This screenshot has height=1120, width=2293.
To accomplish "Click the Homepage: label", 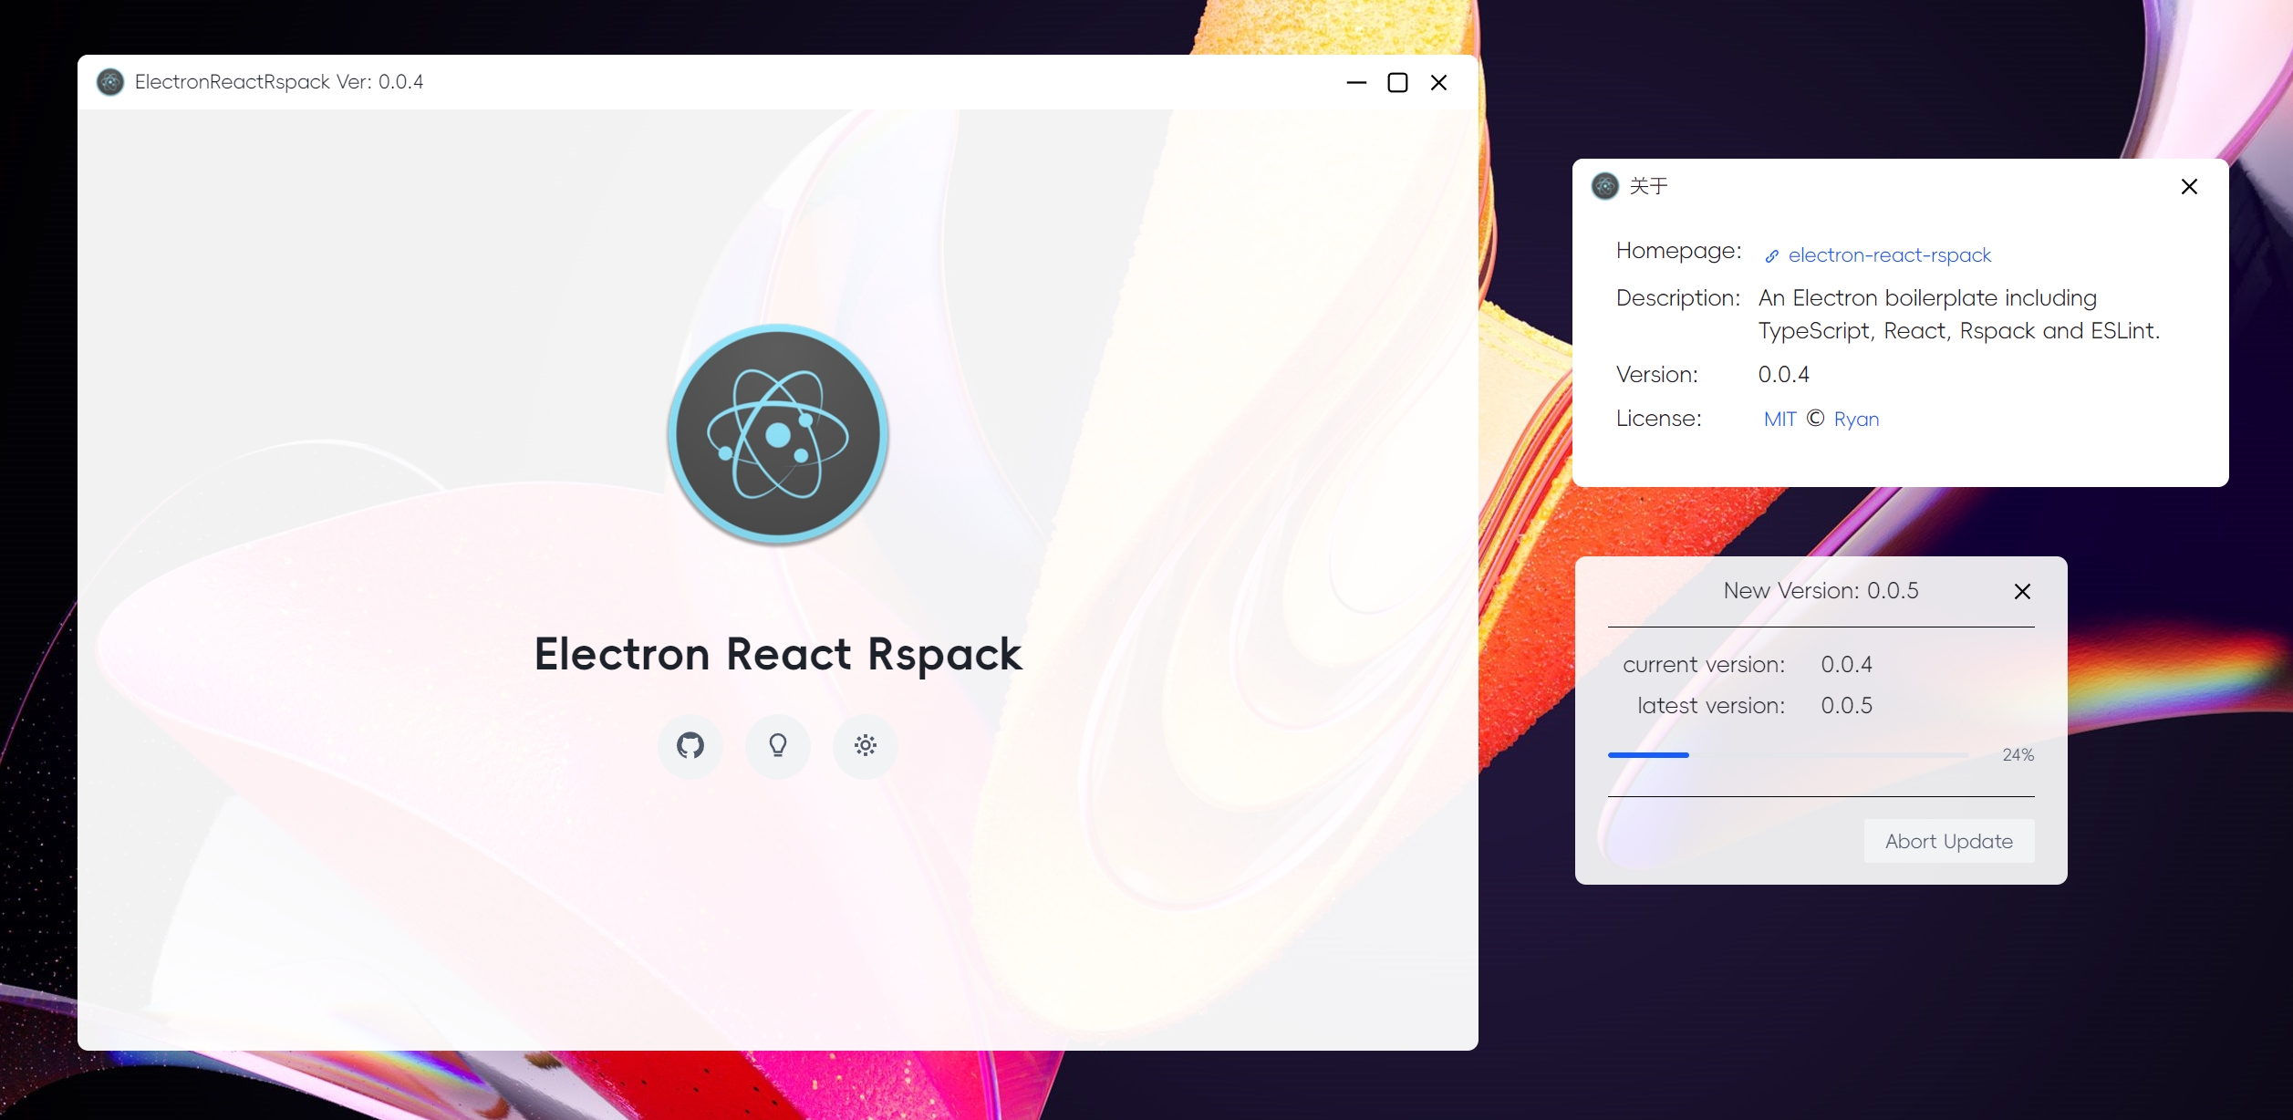I will [x=1678, y=251].
